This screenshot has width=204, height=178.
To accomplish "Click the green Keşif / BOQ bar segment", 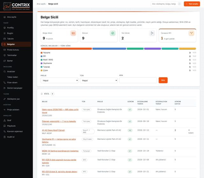I will pyautogui.click(x=135, y=49).
